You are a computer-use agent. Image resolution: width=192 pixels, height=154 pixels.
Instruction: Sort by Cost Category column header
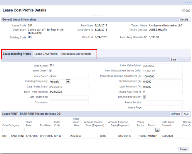[x=11, y=125]
